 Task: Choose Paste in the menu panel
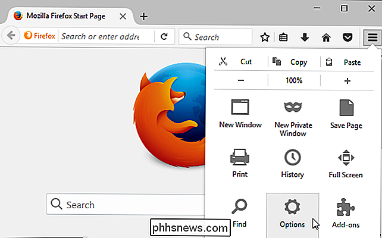[x=347, y=62]
